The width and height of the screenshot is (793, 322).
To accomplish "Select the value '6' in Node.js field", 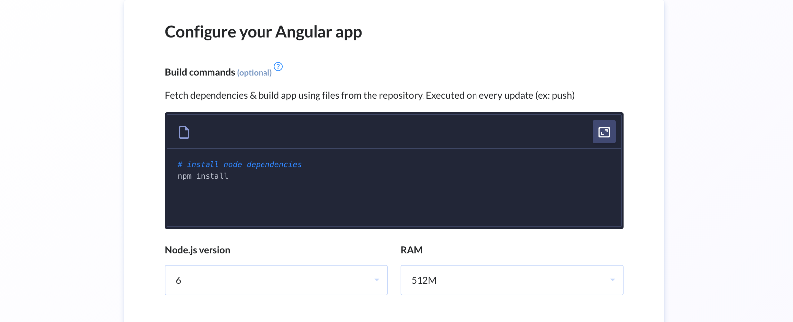I will (x=179, y=280).
